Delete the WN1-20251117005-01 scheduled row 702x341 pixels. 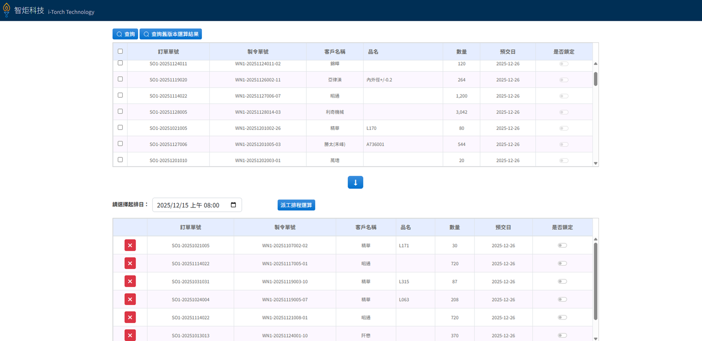coord(130,263)
